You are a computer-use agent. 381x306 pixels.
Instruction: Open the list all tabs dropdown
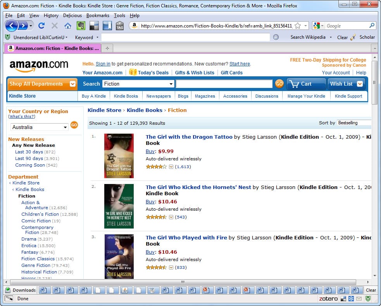click(x=375, y=48)
